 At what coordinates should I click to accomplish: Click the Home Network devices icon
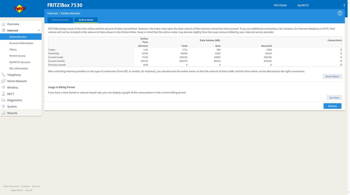(x=4, y=81)
